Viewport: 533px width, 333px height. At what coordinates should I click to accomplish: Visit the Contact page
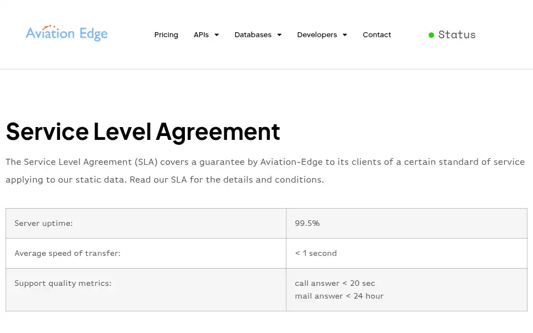[x=376, y=34]
